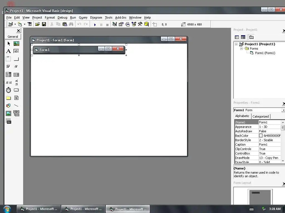Close the toolbox panel
This screenshot has height=213, width=285.
pos(18,31)
